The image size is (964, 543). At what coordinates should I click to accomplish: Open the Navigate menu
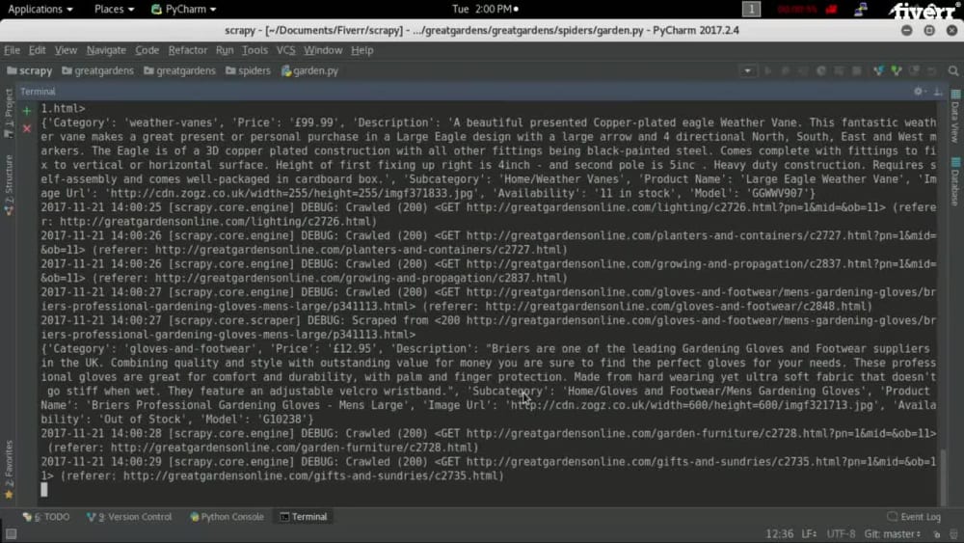click(106, 50)
